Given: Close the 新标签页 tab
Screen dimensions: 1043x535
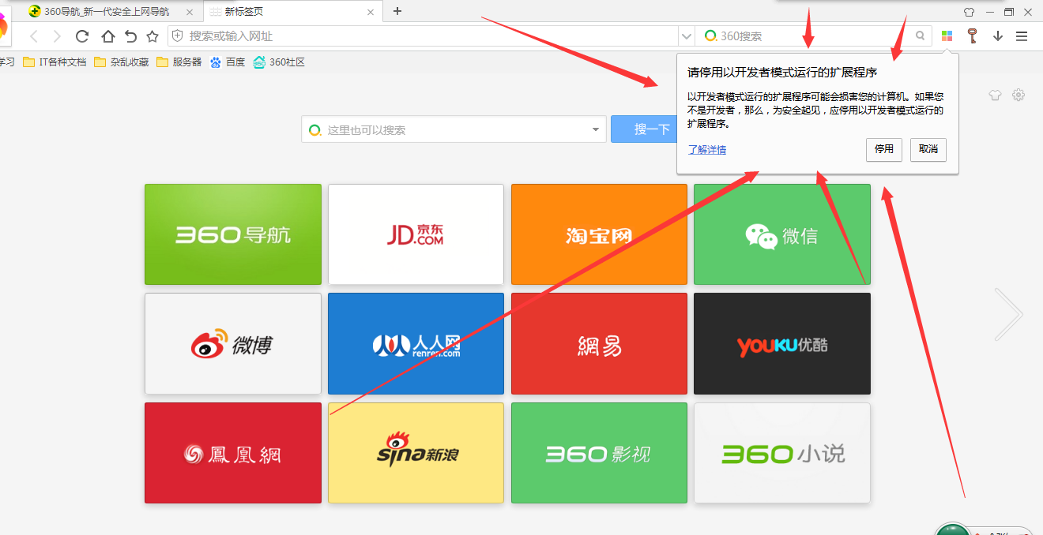Looking at the screenshot, I should point(371,12).
